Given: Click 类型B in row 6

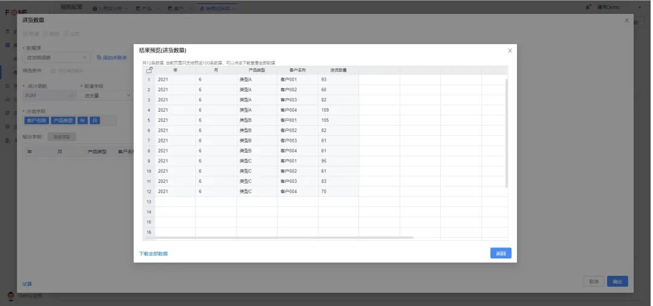Looking at the screenshot, I should (257, 130).
